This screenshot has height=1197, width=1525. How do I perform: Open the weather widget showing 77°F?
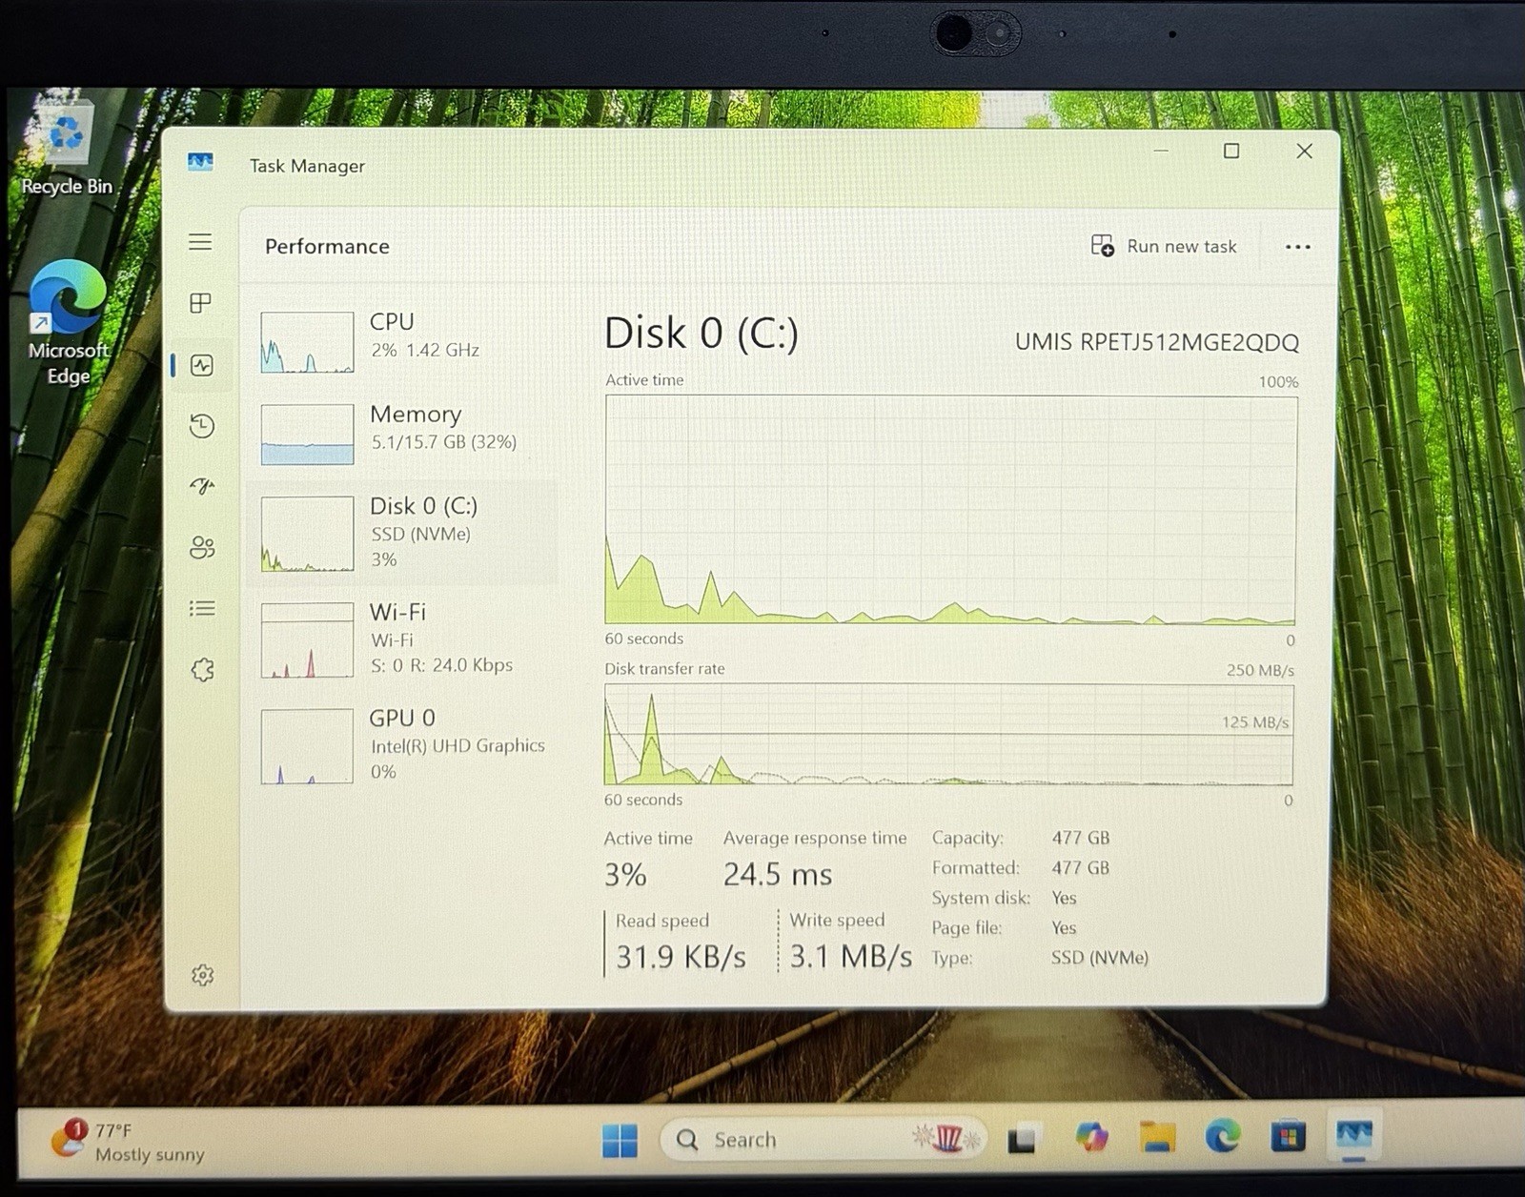129,1142
